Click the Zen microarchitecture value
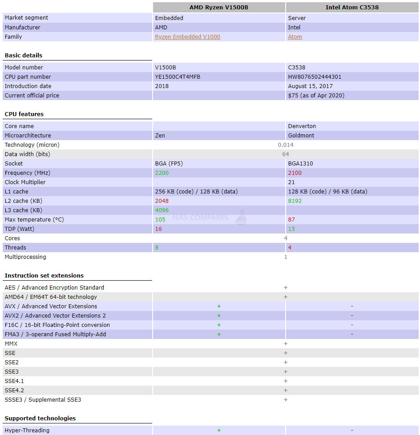 tap(160, 135)
